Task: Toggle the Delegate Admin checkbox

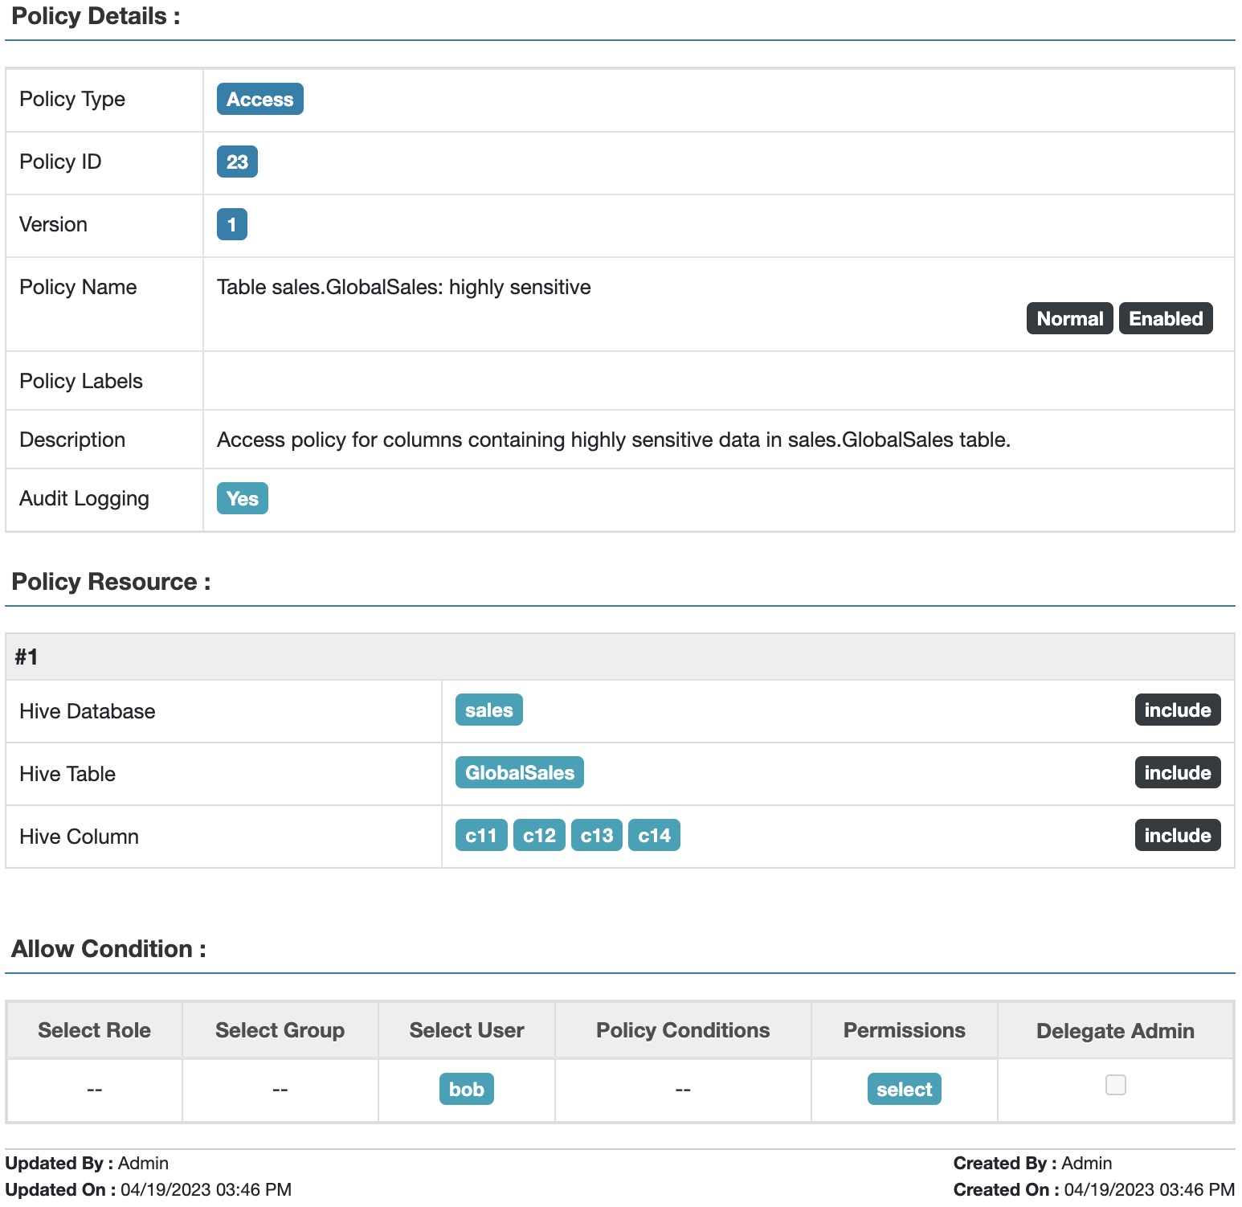Action: pyautogui.click(x=1115, y=1085)
